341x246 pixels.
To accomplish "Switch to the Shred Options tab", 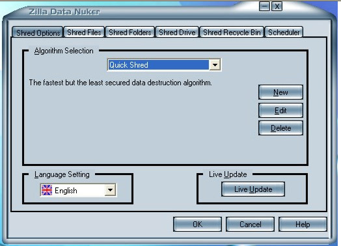I will 38,33.
